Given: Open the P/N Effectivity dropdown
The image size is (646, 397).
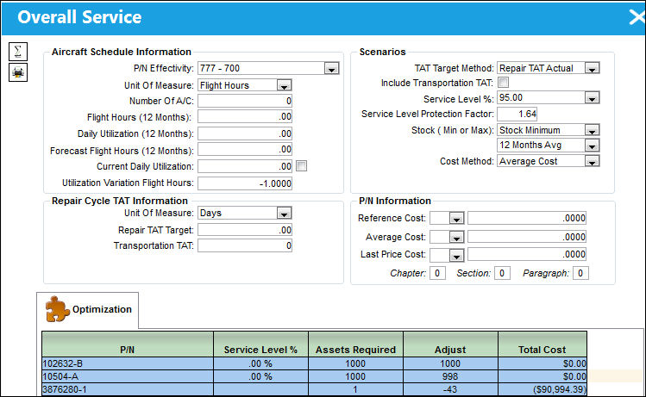Looking at the screenshot, I should [331, 68].
